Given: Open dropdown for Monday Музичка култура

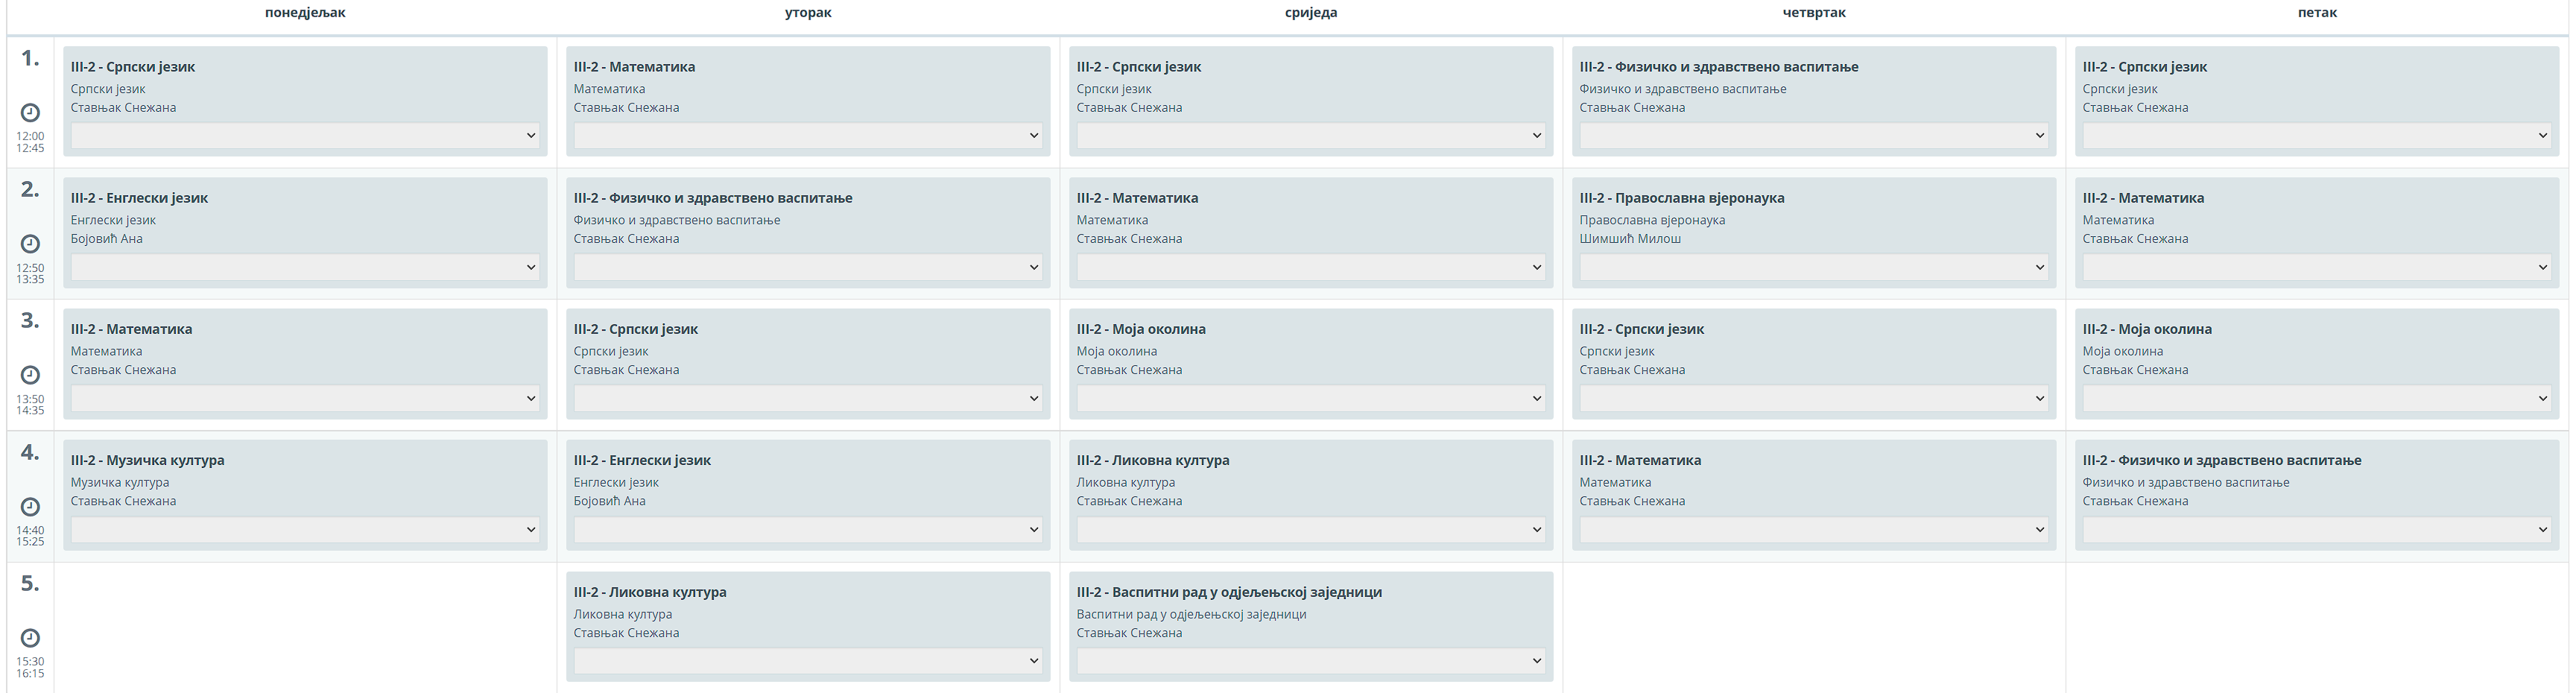Looking at the screenshot, I should tap(305, 530).
